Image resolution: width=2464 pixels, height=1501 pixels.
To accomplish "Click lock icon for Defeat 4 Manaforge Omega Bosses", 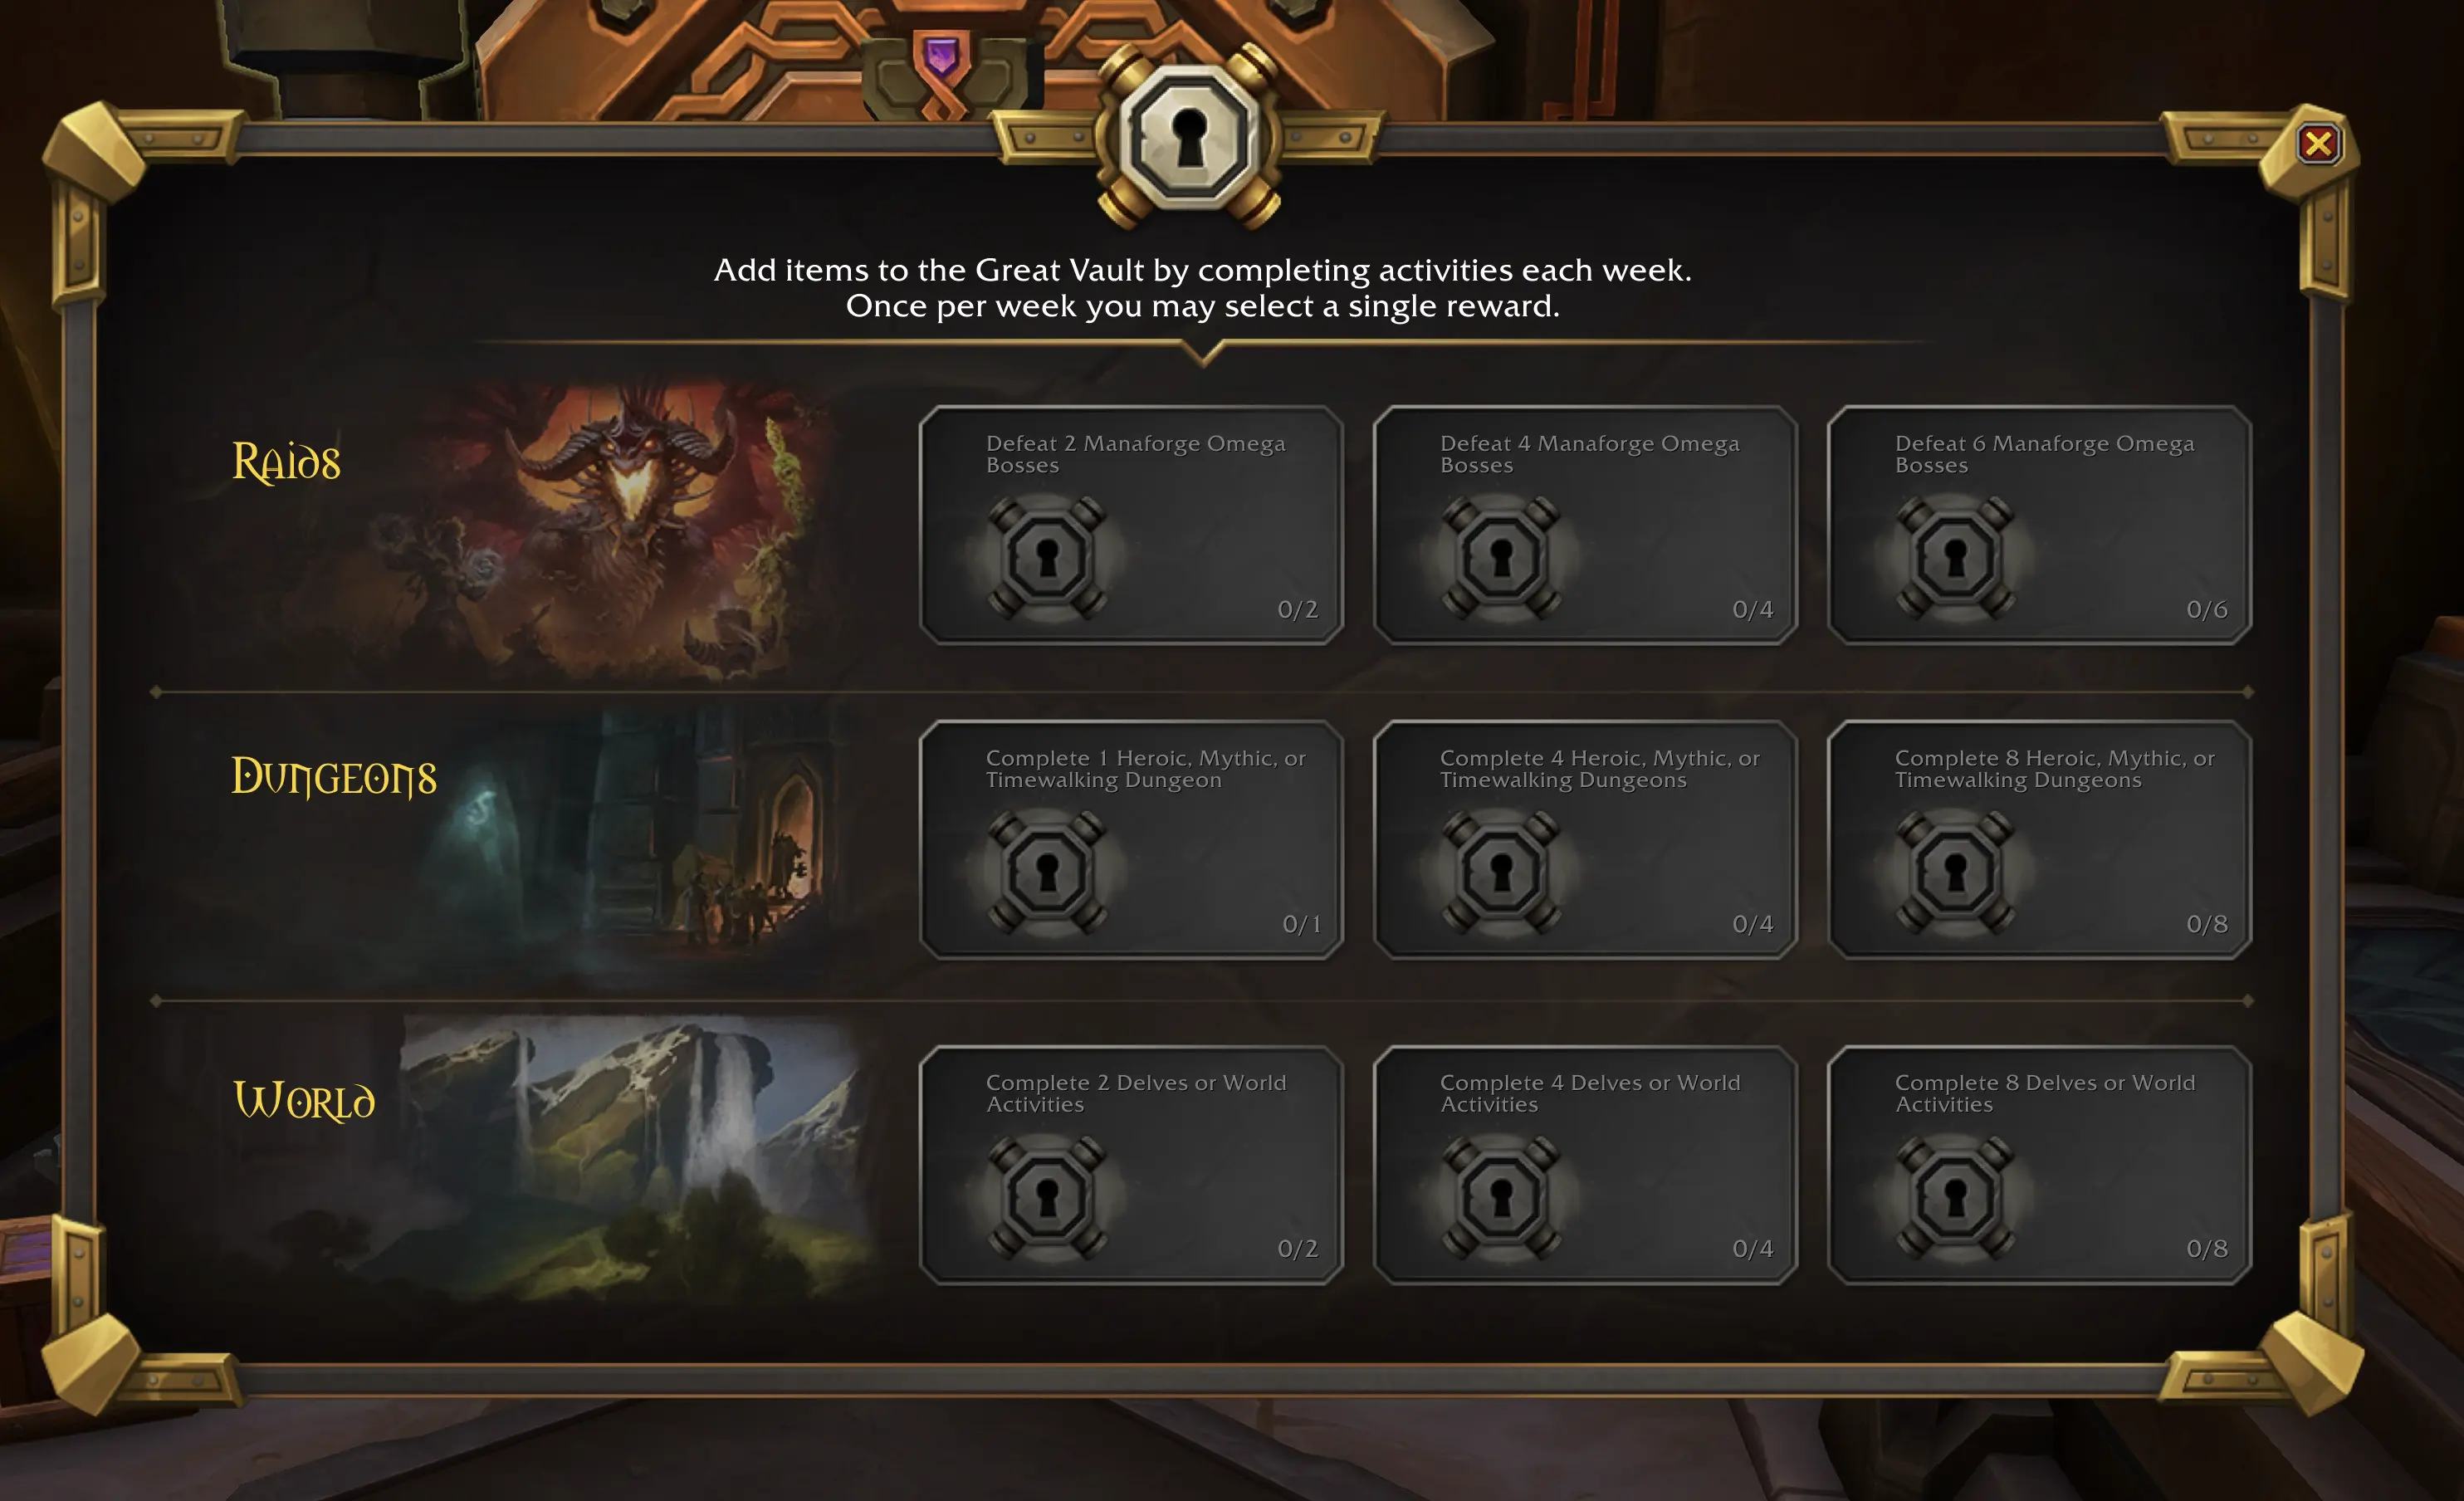I will 1500,557.
